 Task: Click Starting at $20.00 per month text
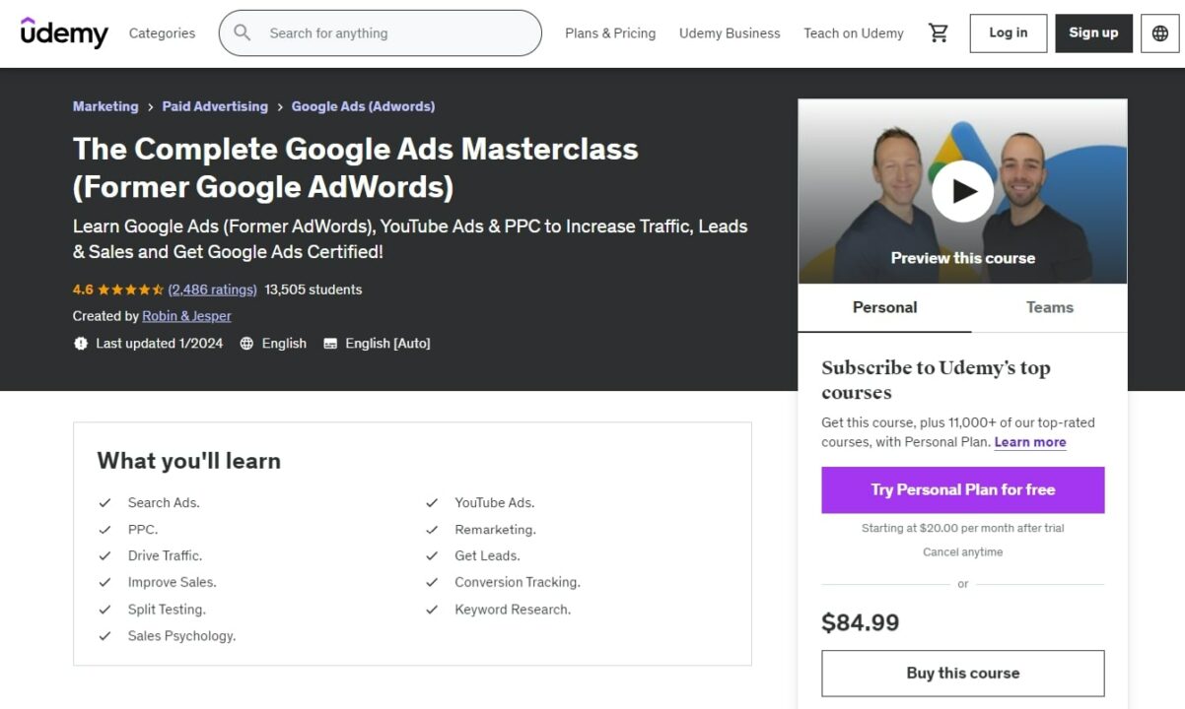tap(963, 529)
